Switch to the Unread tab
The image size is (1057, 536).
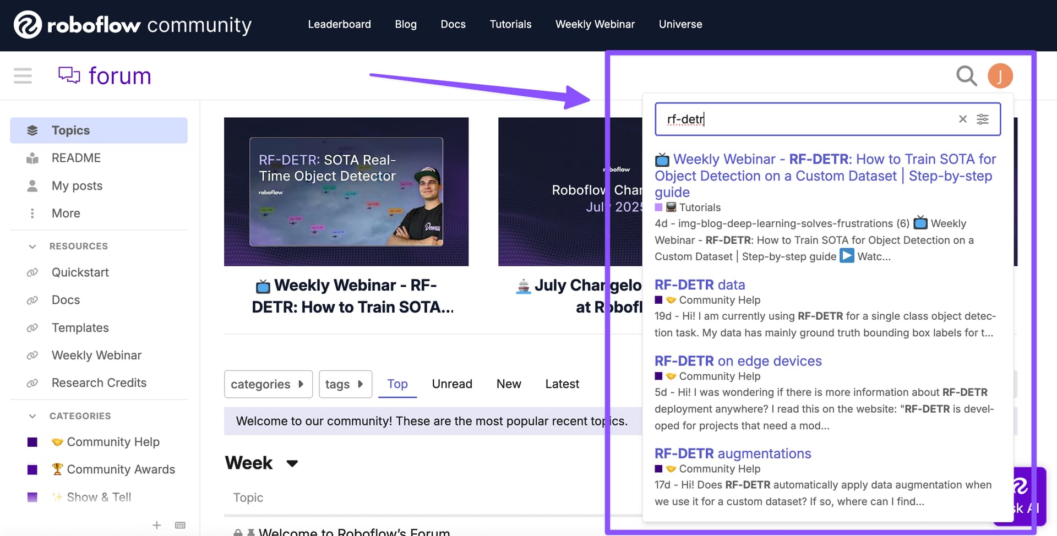(x=452, y=384)
